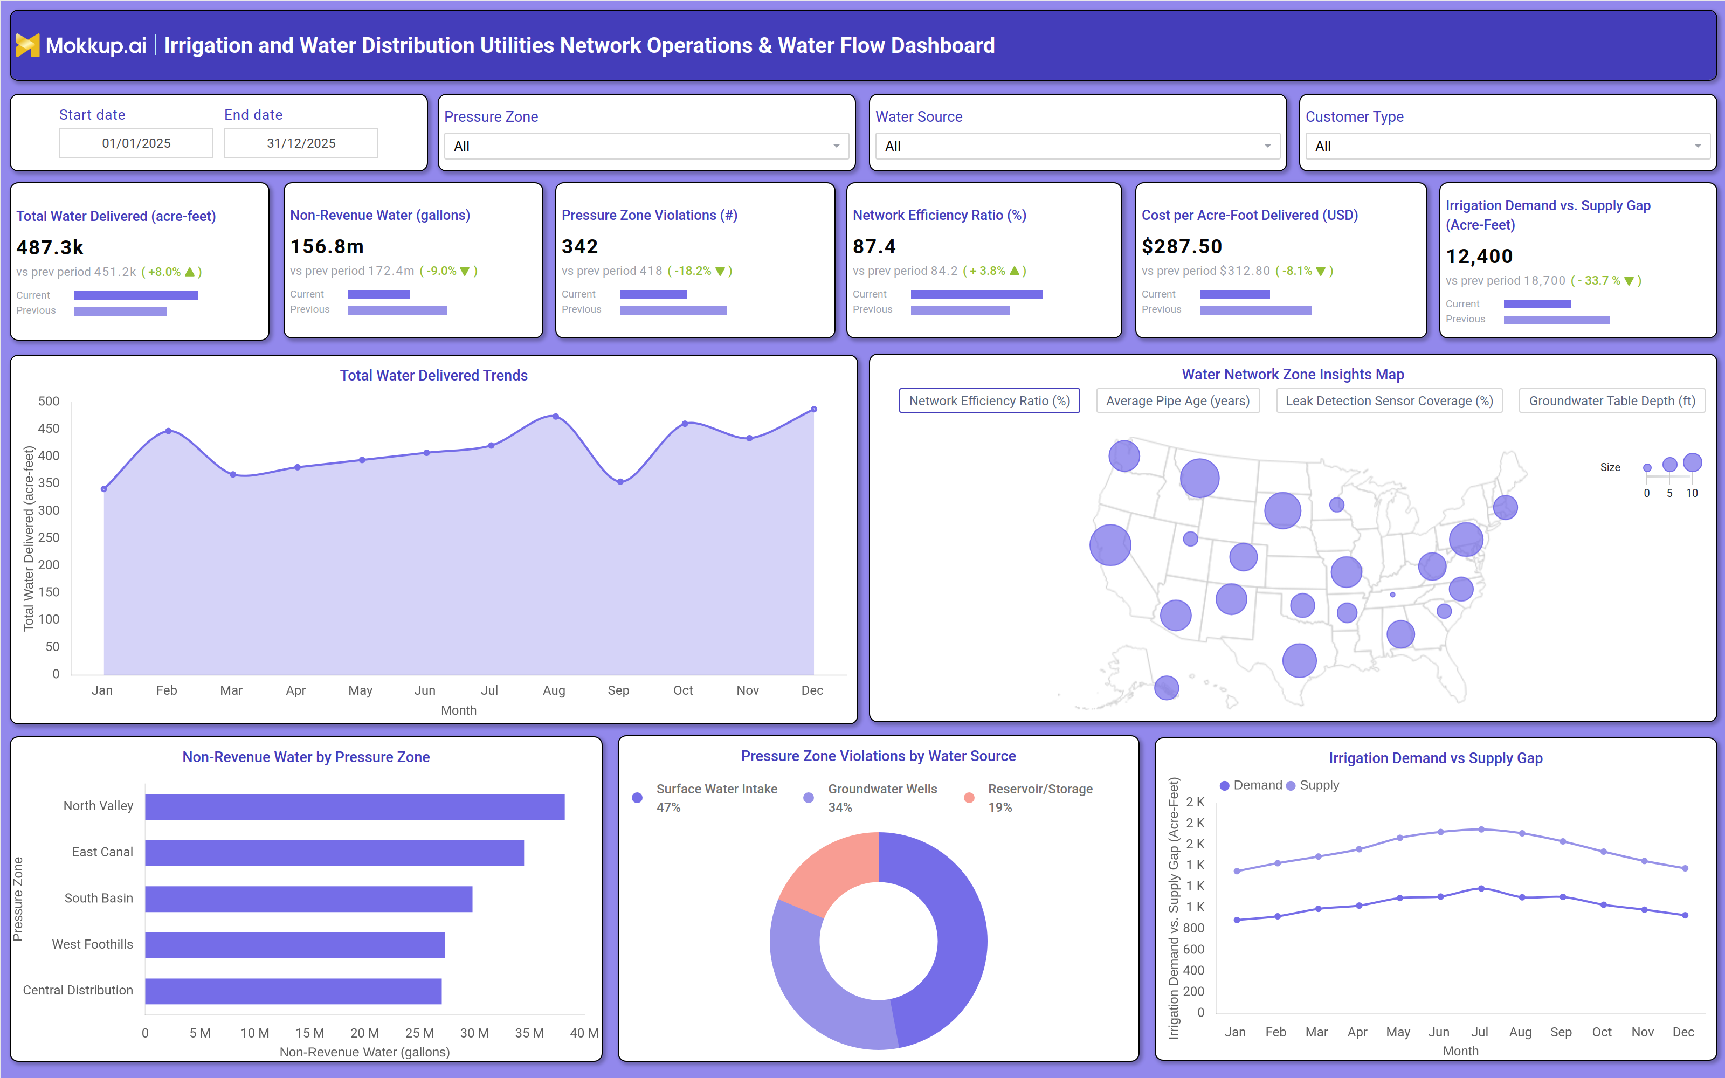
Task: Click the largest size legend bubble (10)
Action: [x=1692, y=462]
